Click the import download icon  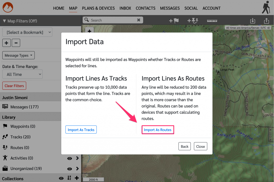click(252, 21)
